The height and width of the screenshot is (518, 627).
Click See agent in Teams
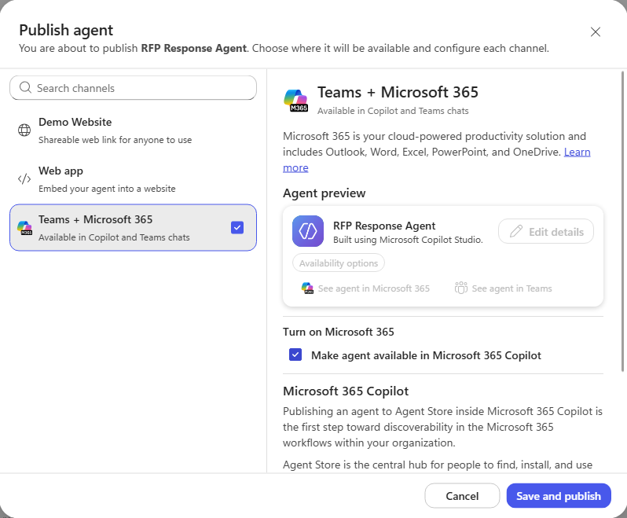point(503,288)
